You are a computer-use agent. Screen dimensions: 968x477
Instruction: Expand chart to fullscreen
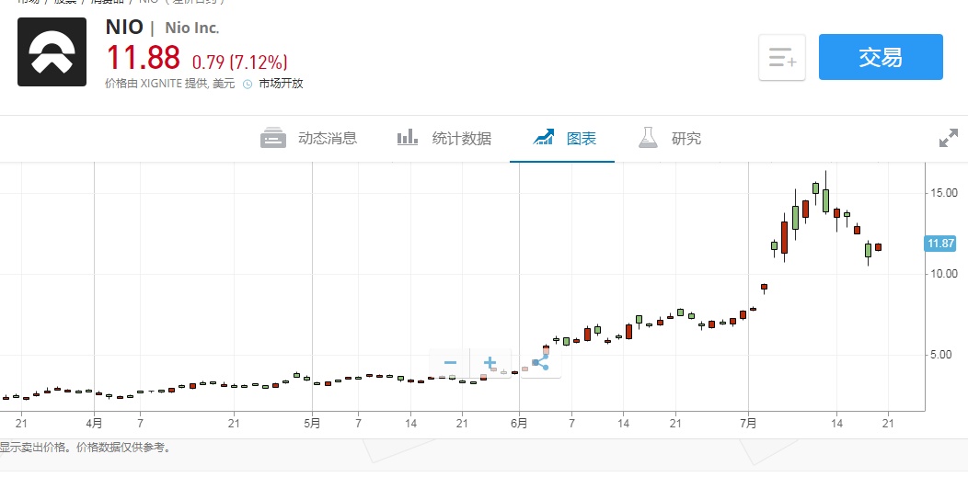coord(949,139)
